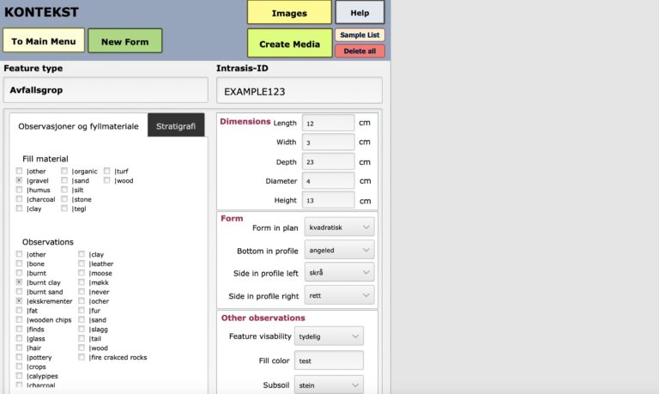The image size is (659, 394).
Task: Check the slagg observation checkbox
Action: [82, 329]
